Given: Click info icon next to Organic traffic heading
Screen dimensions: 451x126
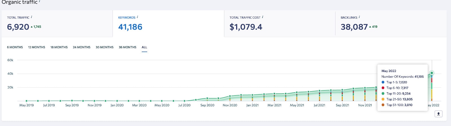Looking at the screenshot, I should 39,1.
